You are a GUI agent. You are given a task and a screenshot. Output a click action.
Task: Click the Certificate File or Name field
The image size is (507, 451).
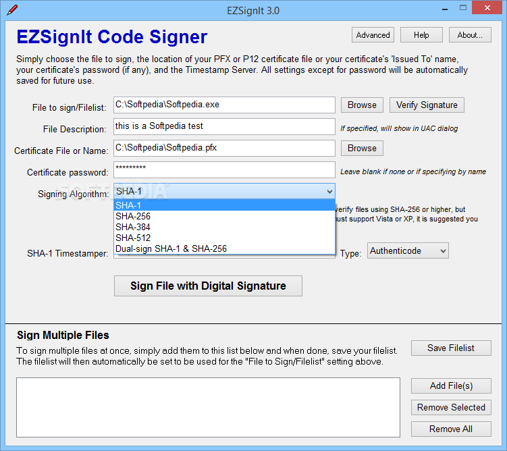[x=224, y=148]
